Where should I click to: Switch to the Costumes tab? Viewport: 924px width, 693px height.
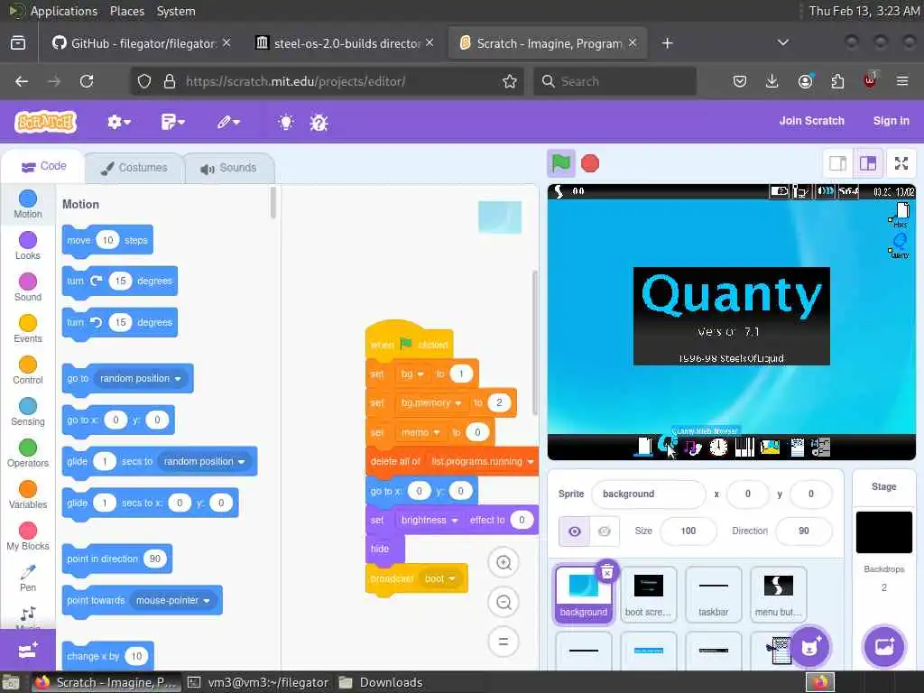pyautogui.click(x=134, y=168)
